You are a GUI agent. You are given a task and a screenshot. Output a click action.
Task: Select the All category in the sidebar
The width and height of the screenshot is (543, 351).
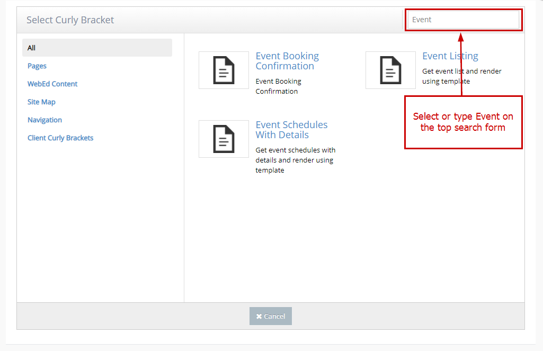pyautogui.click(x=32, y=48)
